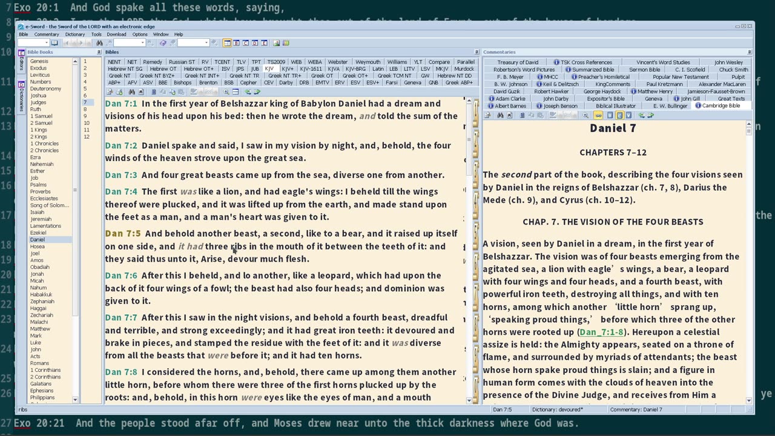Toggle the yellow link sync icon in Commentaries toolbar
The height and width of the screenshot is (436, 775).
pos(598,115)
